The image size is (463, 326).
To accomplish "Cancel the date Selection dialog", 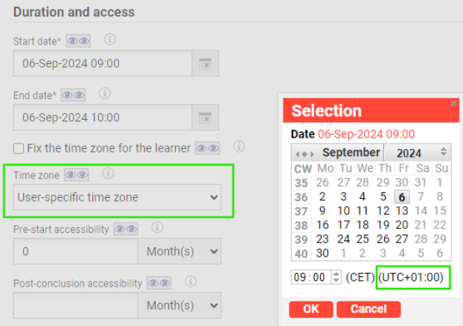I will [368, 309].
